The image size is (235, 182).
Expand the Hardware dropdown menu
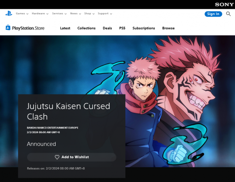[40, 13]
